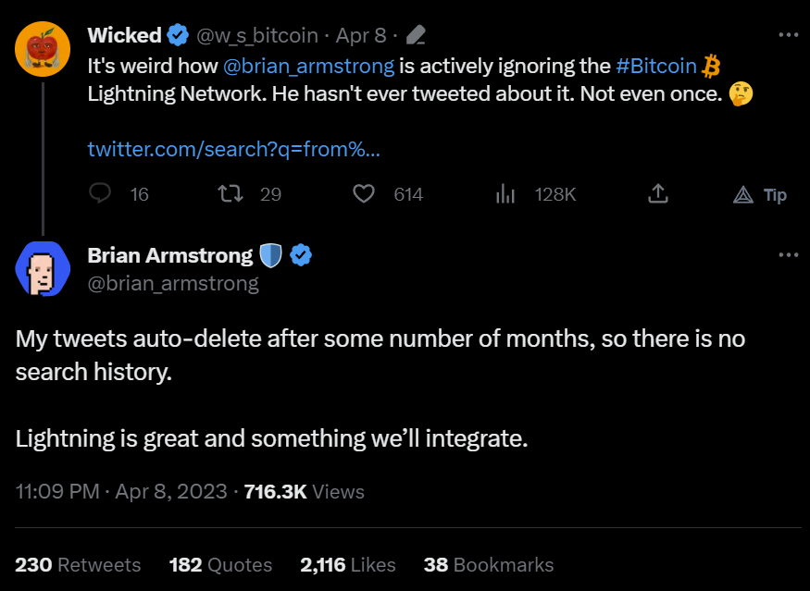810x591 pixels.
Task: Click Brian Armstrong's verified checkmark badge
Action: pyautogui.click(x=301, y=255)
